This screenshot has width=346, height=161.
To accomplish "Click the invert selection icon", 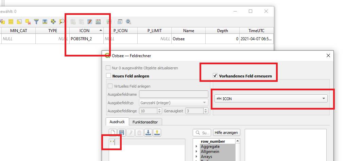I will [19, 22].
